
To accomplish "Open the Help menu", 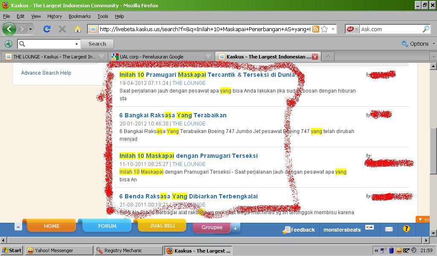I will (x=119, y=16).
